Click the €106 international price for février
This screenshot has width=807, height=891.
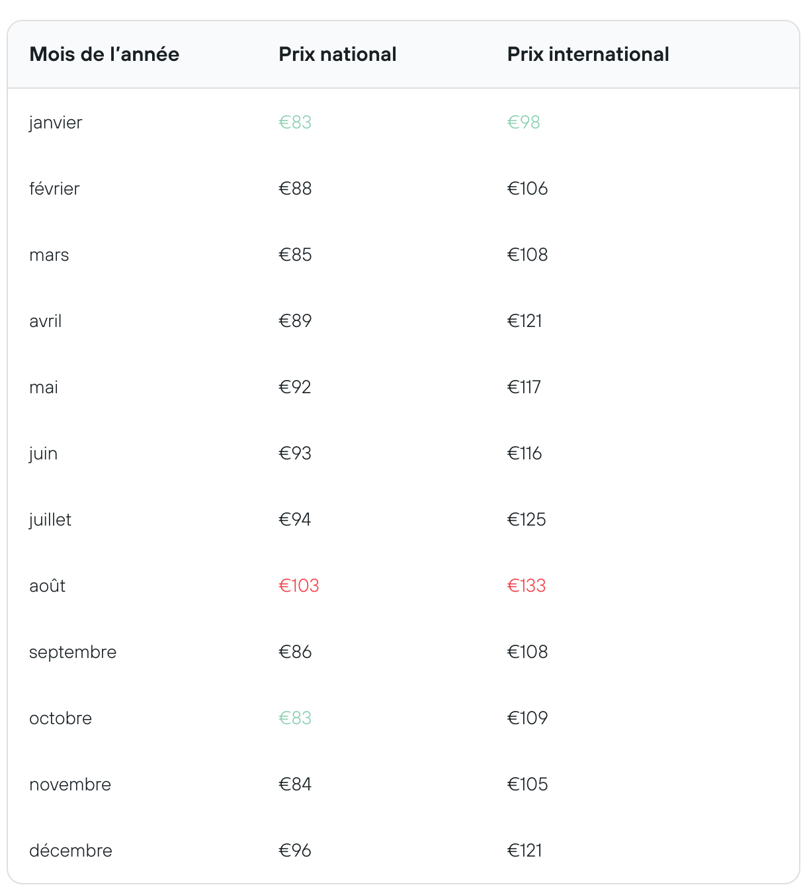click(x=528, y=189)
